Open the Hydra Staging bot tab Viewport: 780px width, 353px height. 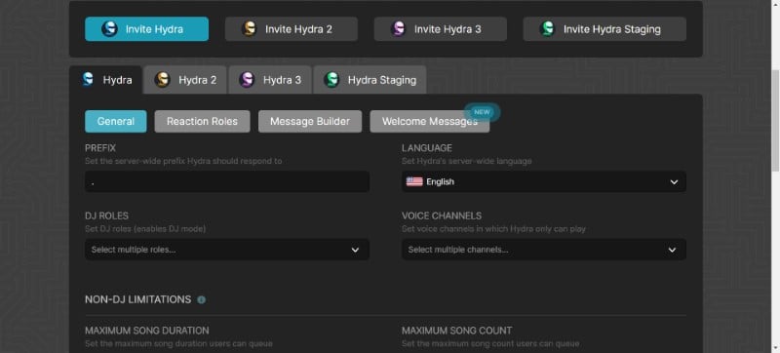click(x=370, y=80)
